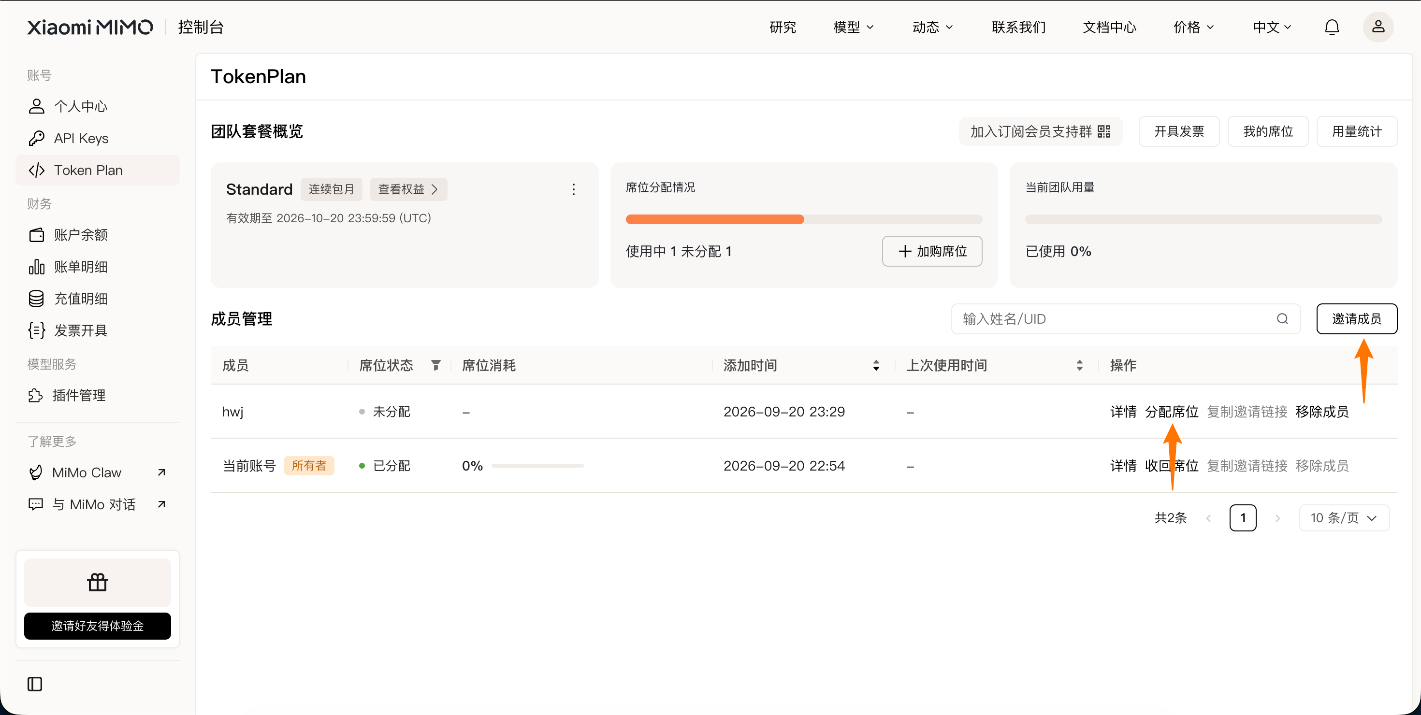The image size is (1421, 715).
Task: Open 充值明细 page
Action: point(98,299)
